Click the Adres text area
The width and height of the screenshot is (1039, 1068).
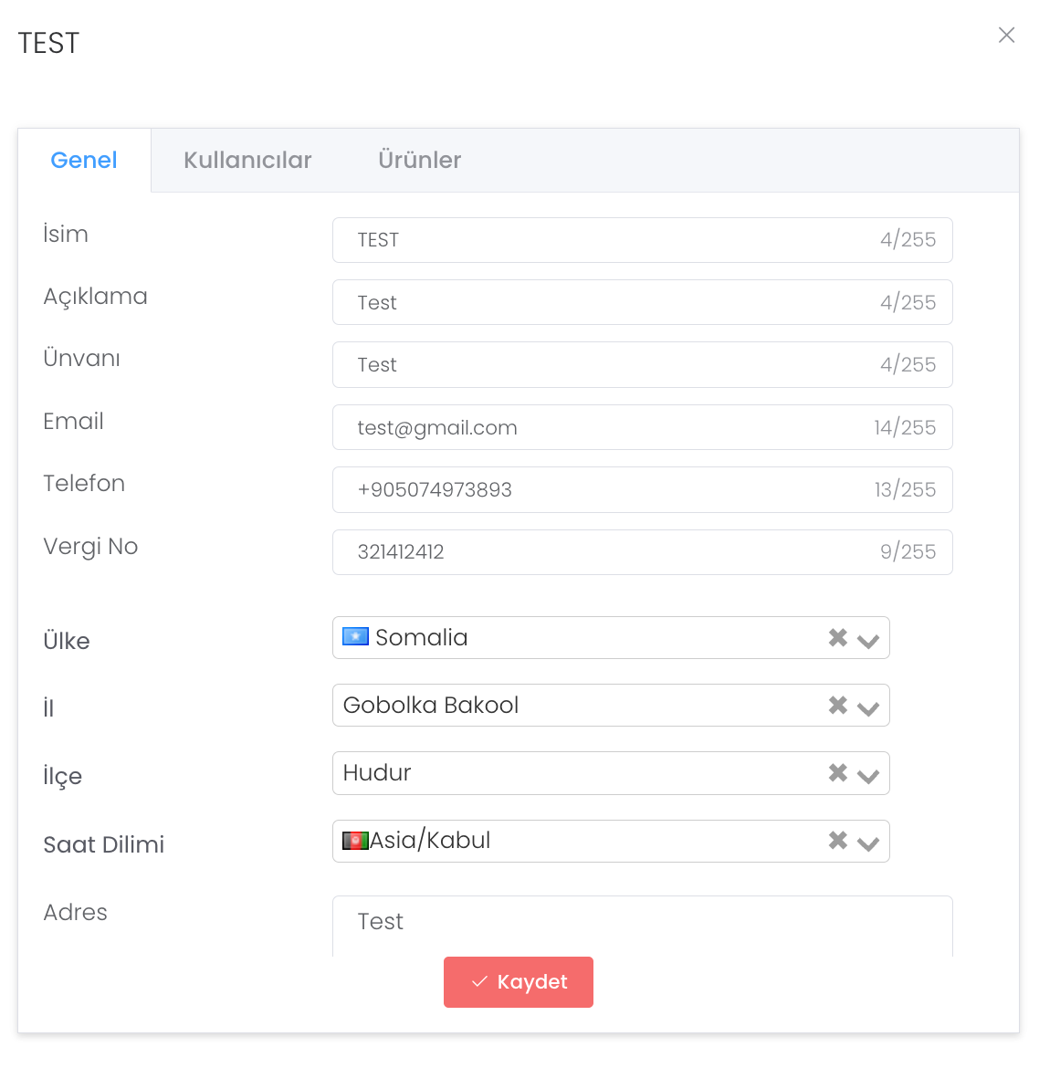[x=639, y=926]
